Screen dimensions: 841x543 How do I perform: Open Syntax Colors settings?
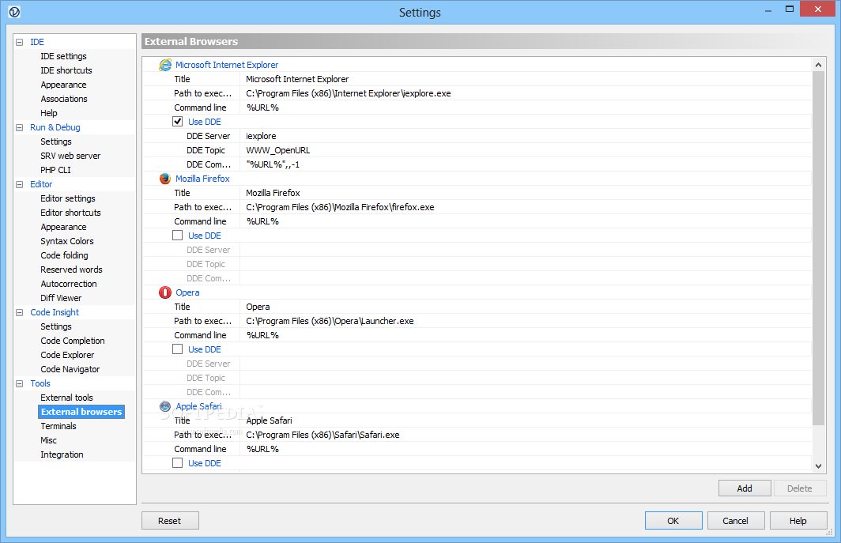pyautogui.click(x=67, y=241)
